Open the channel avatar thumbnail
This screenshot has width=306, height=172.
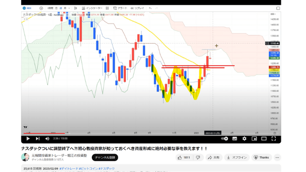pos(25,157)
